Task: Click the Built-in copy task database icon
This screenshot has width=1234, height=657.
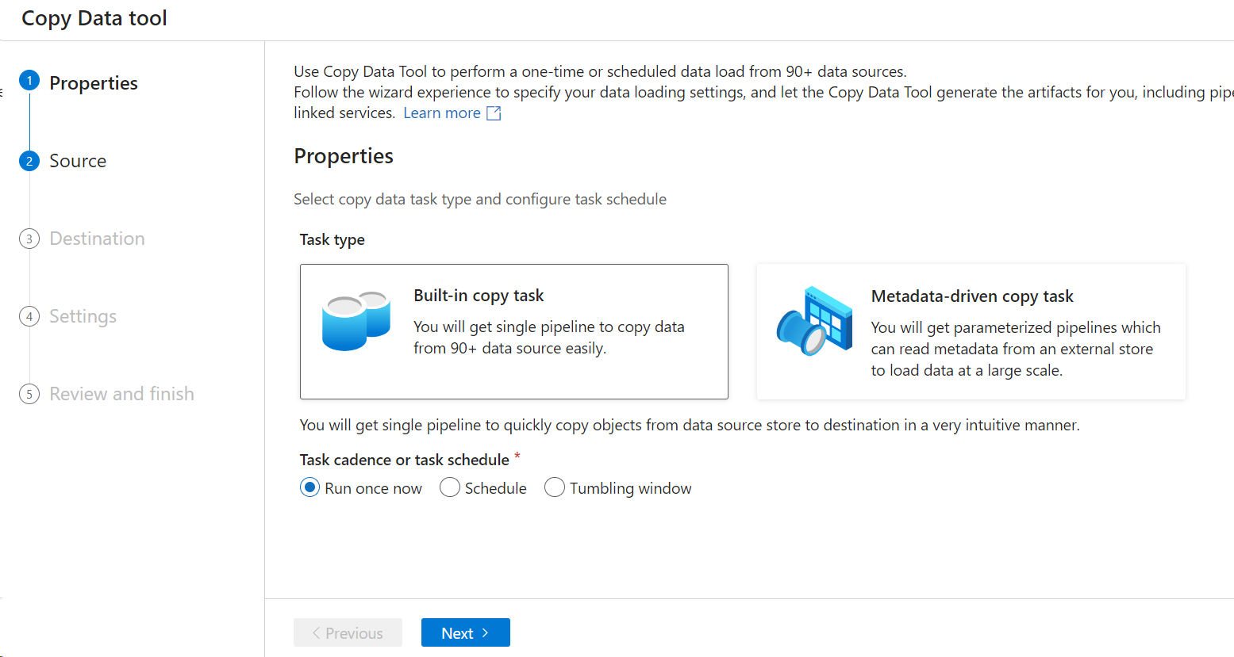Action: (356, 321)
